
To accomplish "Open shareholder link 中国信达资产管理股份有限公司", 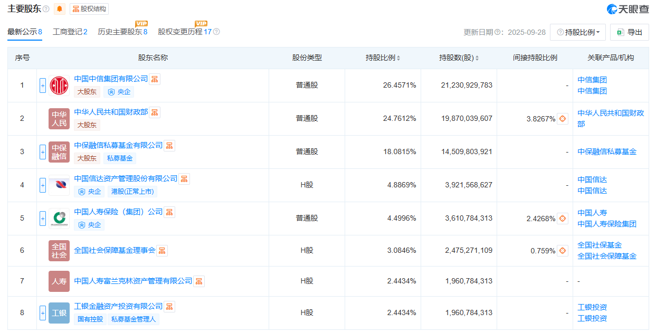I will pos(126,178).
